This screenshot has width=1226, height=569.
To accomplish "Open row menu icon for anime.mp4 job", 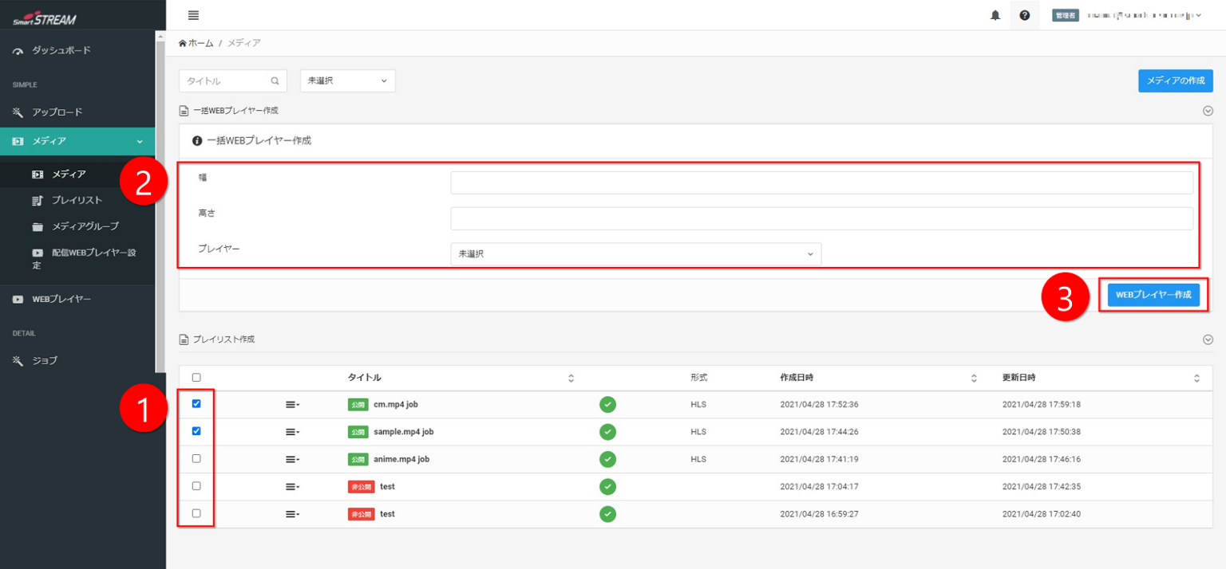I will pos(292,460).
